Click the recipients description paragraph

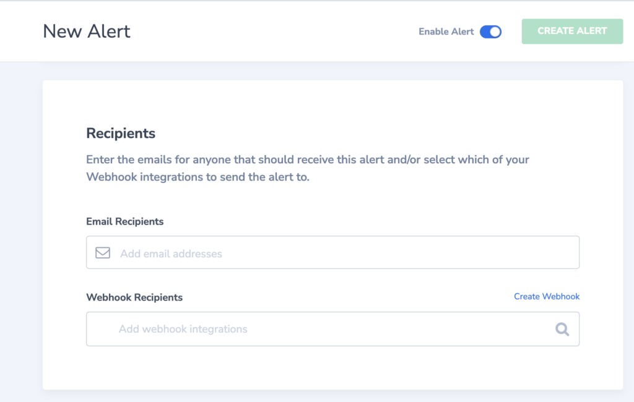tap(307, 168)
